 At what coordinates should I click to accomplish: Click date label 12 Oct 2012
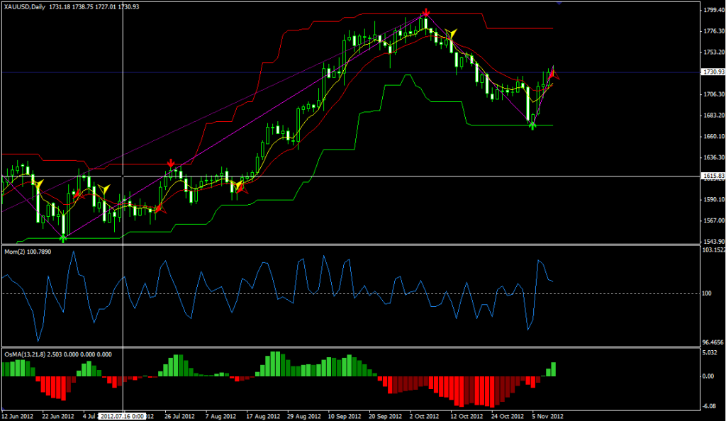pyautogui.click(x=467, y=416)
